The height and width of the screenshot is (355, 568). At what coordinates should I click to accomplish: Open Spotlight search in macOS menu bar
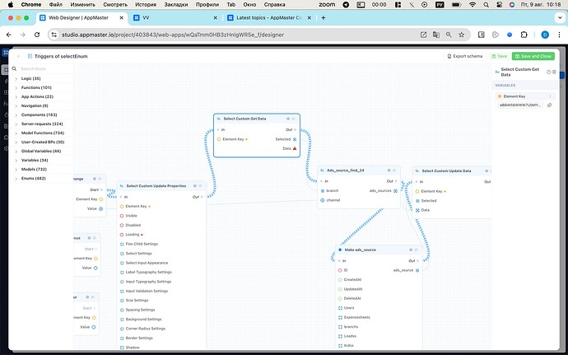(487, 5)
